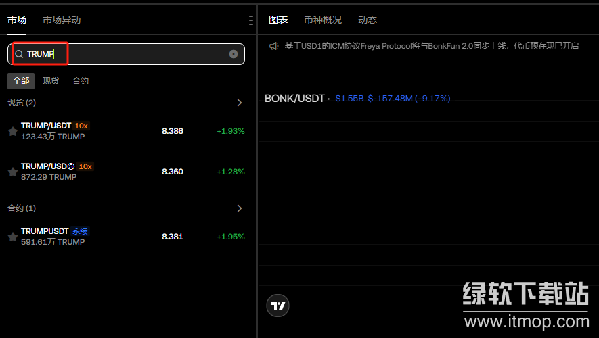This screenshot has height=338, width=599.
Task: Filter results by 合约
Action: [x=81, y=81]
